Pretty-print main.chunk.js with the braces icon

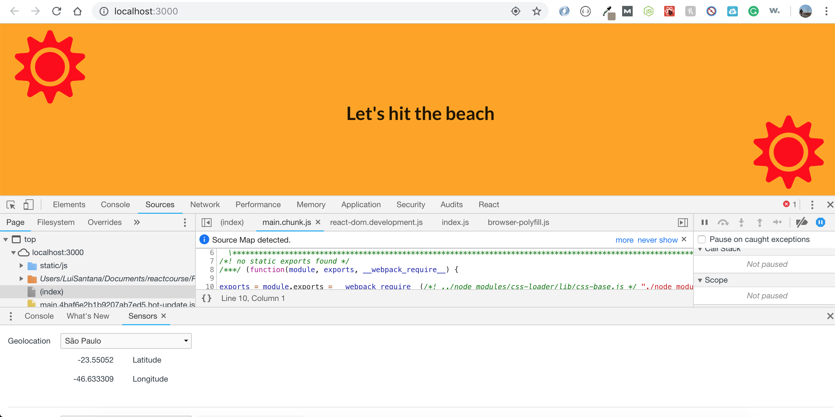pos(206,298)
